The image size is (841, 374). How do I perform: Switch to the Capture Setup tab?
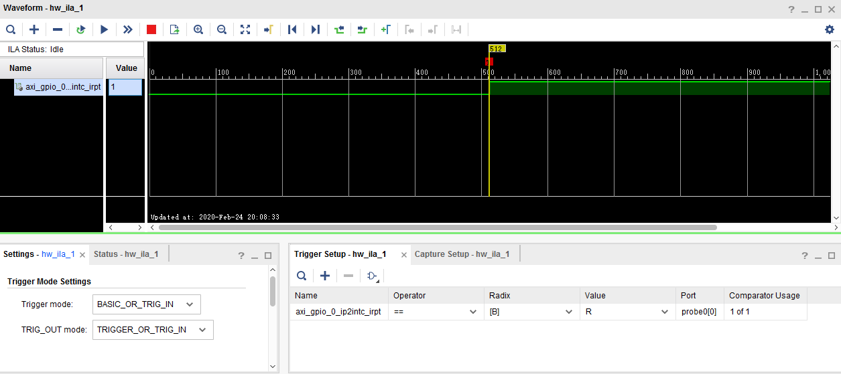pyautogui.click(x=462, y=254)
